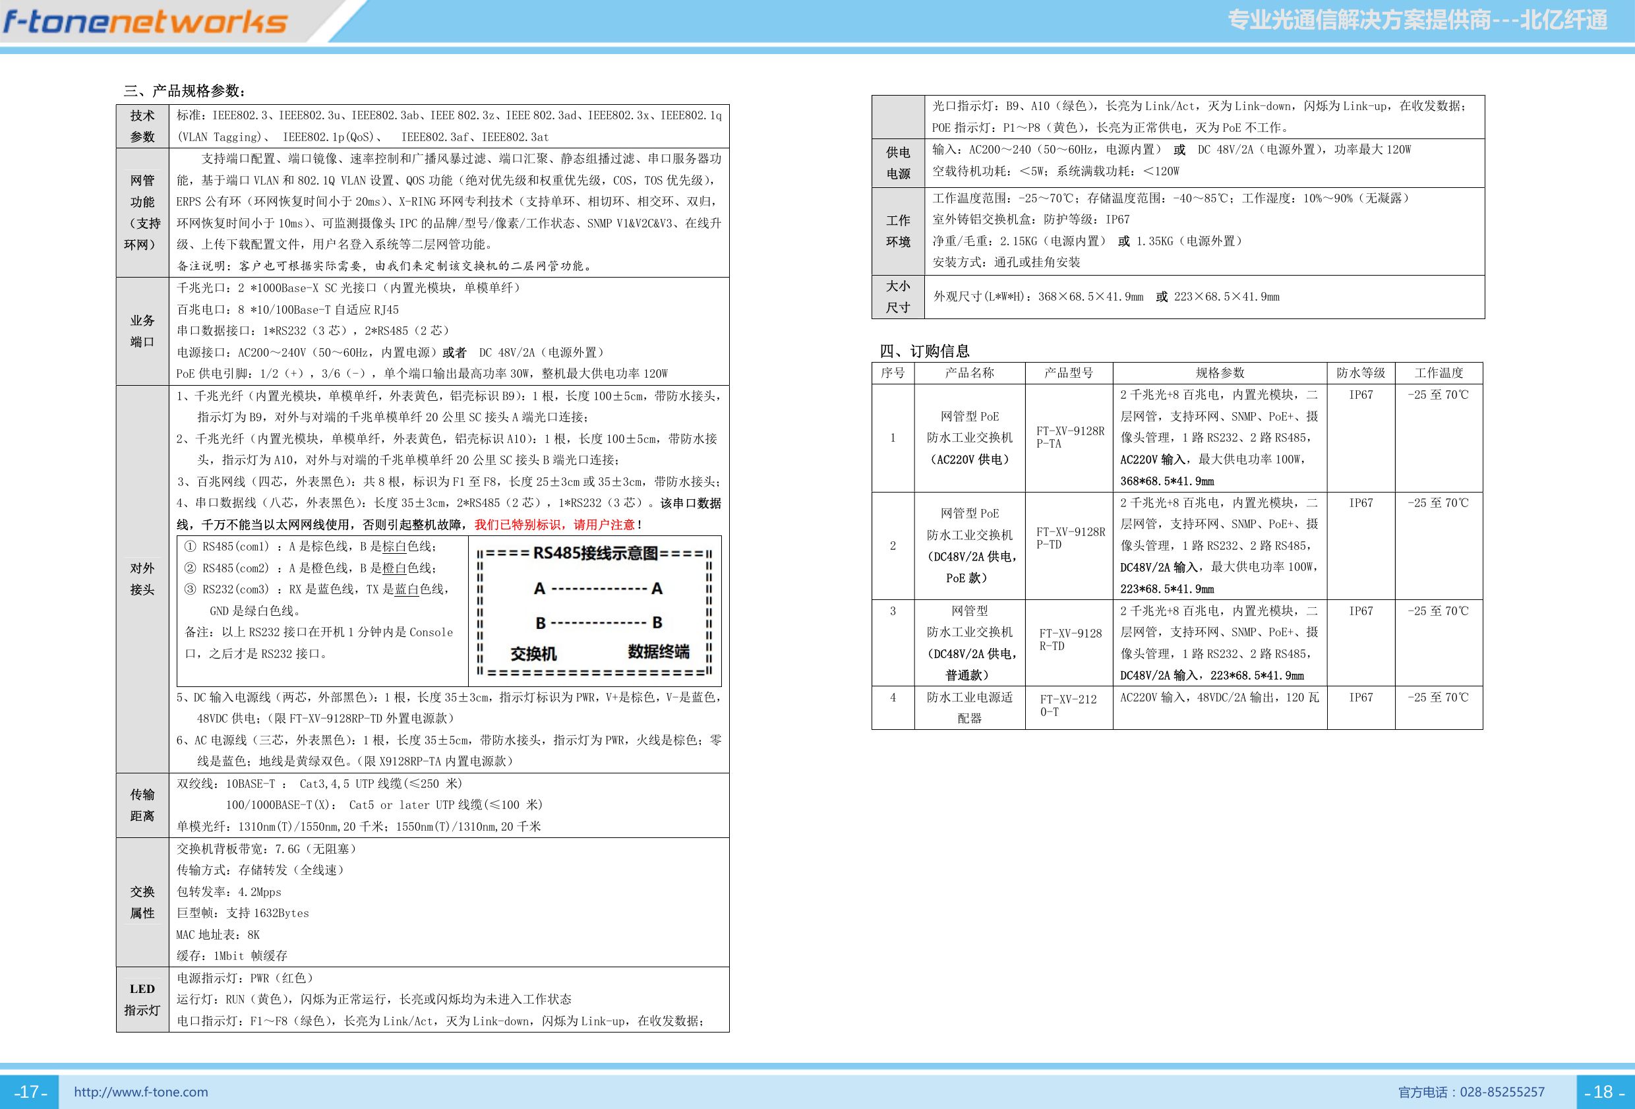Click the 三、产品规格参数 section heading

(185, 91)
